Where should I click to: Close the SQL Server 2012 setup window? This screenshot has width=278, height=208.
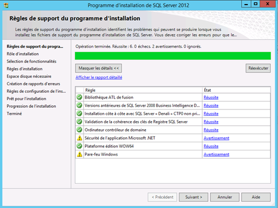point(268,4)
